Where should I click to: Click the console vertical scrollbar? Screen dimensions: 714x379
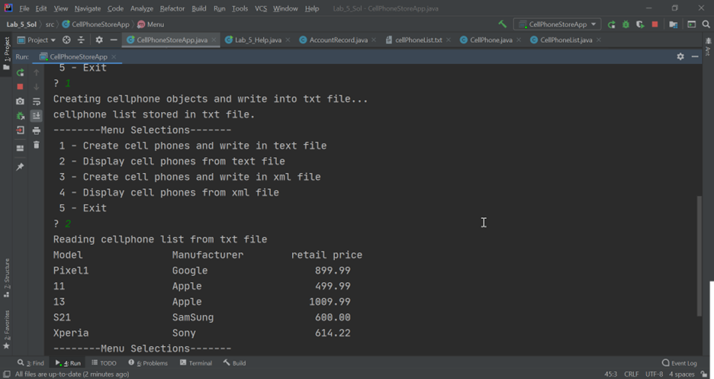699,255
